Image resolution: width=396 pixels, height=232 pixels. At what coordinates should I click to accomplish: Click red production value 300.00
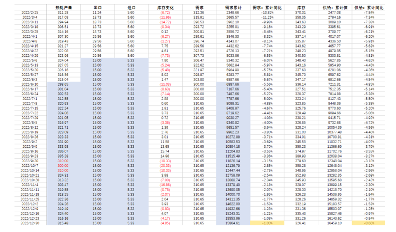(63, 166)
